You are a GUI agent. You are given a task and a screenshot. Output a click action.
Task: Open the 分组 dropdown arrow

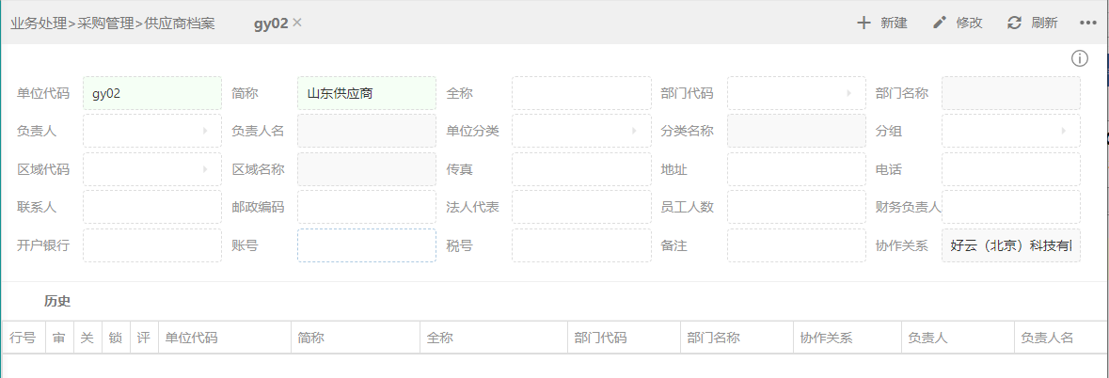tap(1064, 131)
